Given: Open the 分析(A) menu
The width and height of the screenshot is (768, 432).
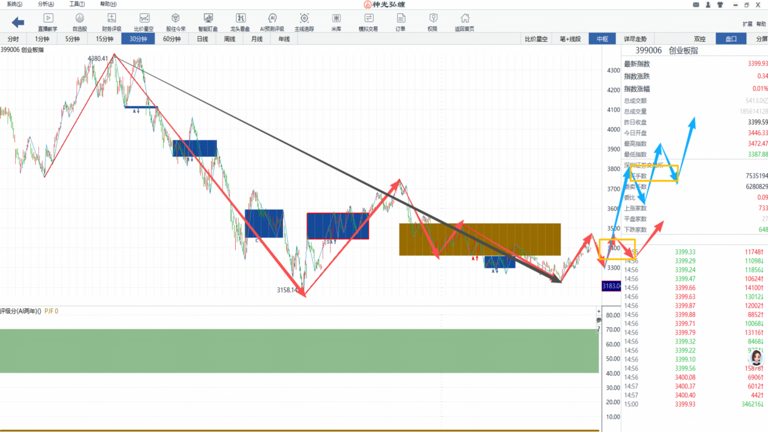Looking at the screenshot, I should click(46, 4).
